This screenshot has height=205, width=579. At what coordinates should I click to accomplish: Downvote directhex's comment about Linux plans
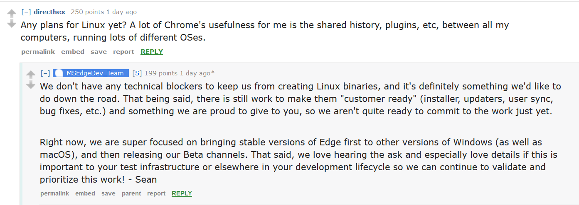pos(12,24)
